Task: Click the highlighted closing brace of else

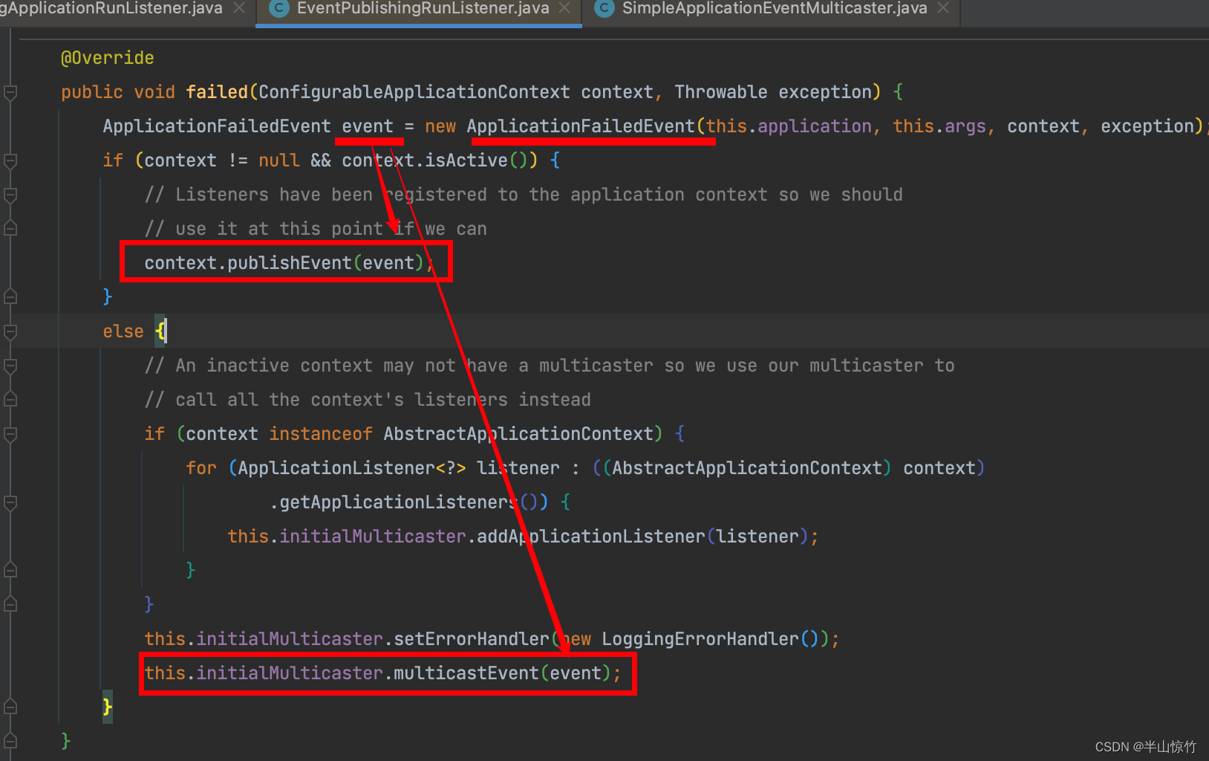Action: click(108, 707)
